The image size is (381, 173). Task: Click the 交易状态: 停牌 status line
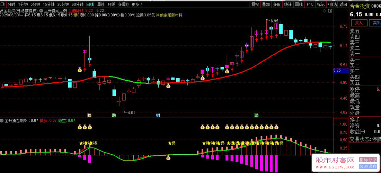pyautogui.click(x=365, y=139)
